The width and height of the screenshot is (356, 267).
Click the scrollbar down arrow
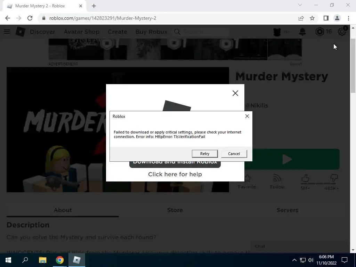353,250
